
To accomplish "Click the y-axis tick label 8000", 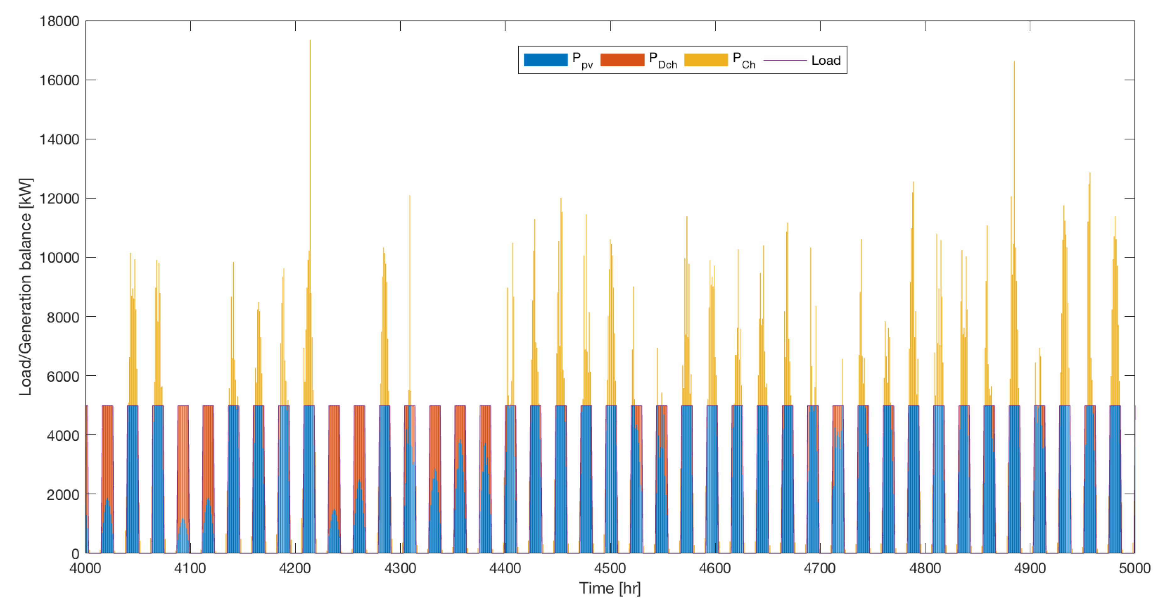I will click(63, 317).
